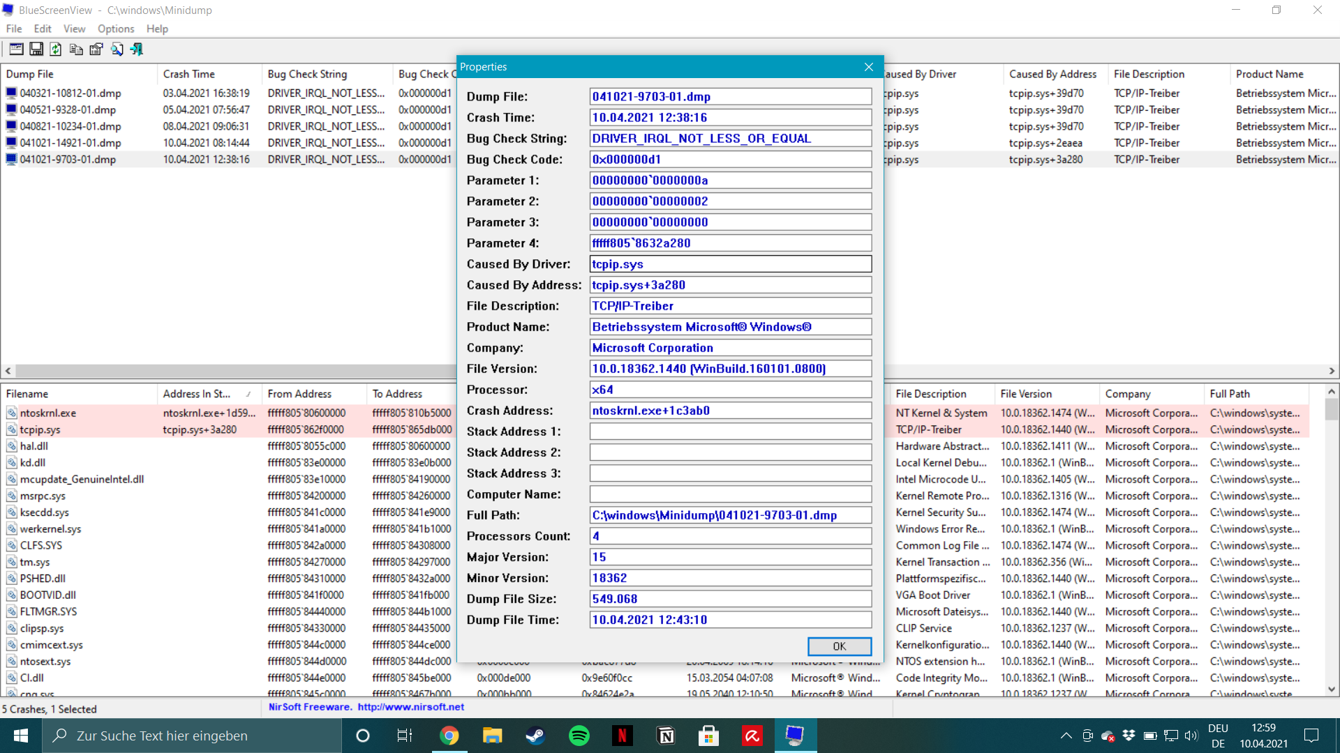Screen dimensions: 1340x753
Task: Sort lower pane by Full Path column
Action: [1256, 394]
